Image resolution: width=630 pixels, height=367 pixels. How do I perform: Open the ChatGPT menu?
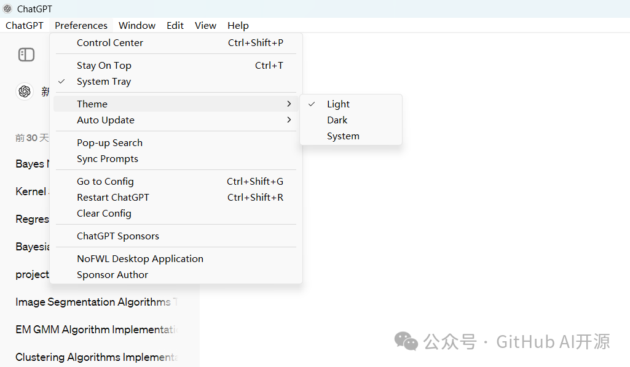(25, 26)
